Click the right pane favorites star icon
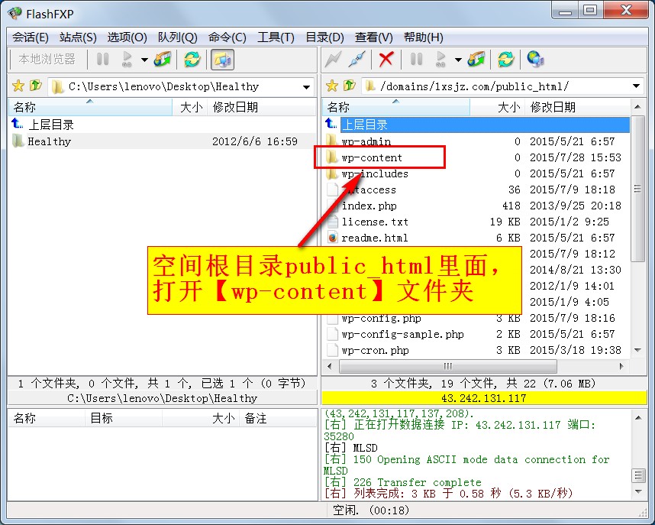 332,86
